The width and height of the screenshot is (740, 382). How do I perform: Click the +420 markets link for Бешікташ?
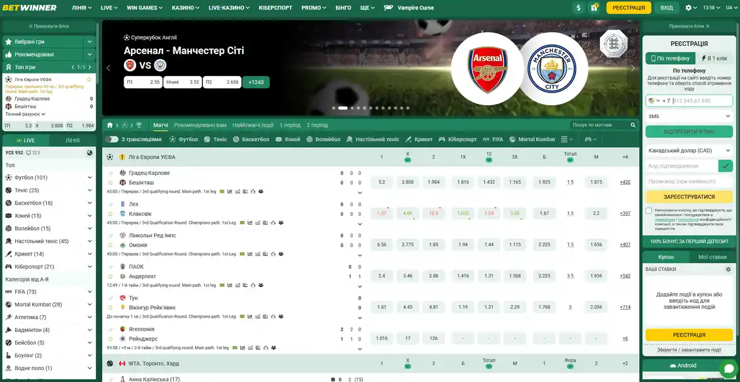[625, 183]
